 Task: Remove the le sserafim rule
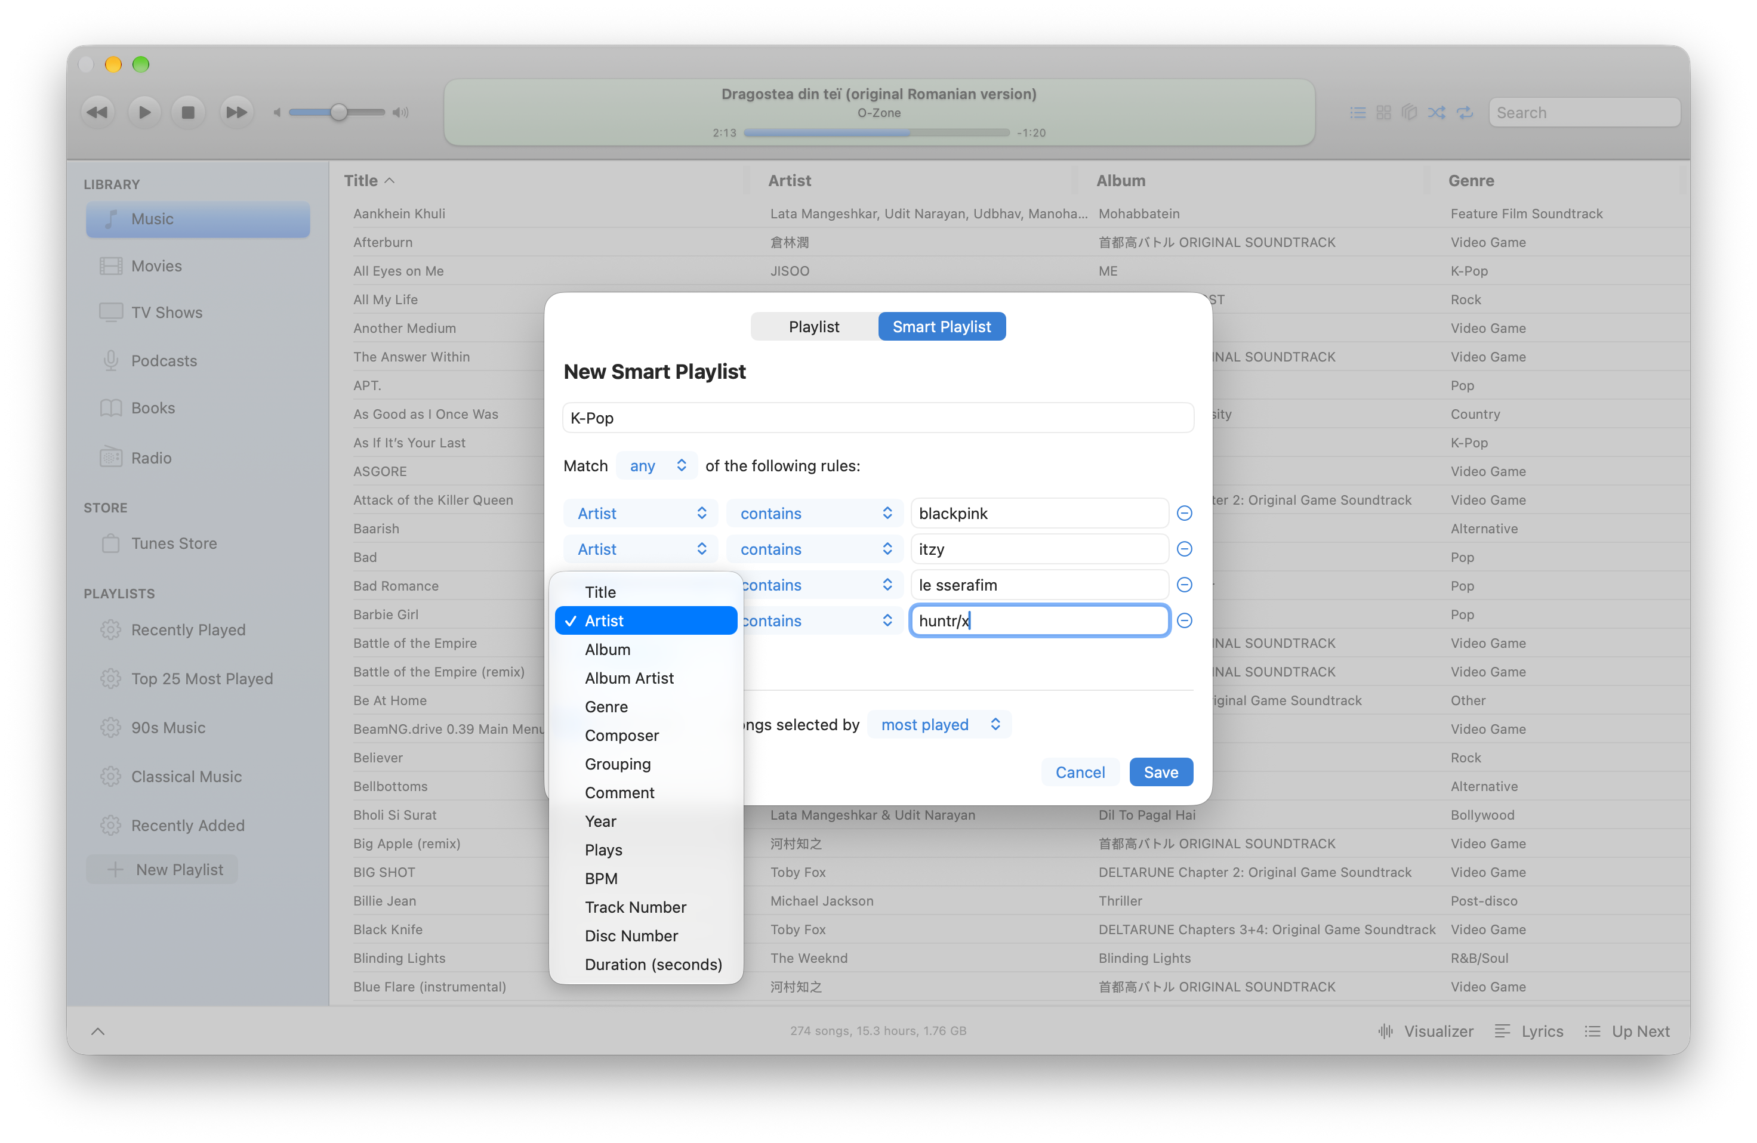point(1184,585)
